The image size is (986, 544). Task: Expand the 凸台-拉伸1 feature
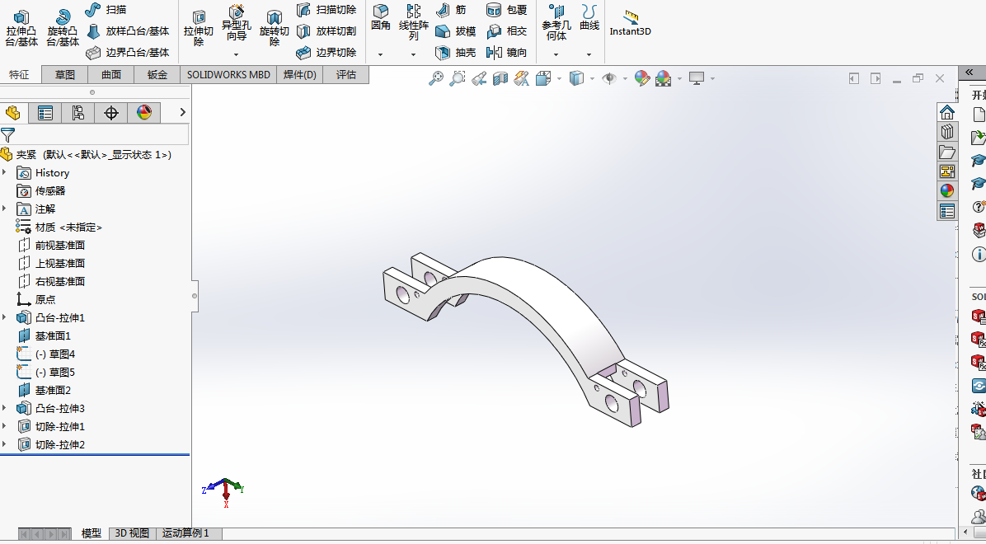pos(5,317)
